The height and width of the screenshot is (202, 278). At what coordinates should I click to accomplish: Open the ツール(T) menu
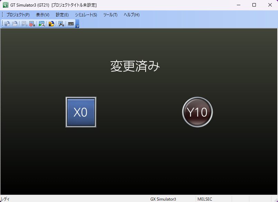pos(110,15)
